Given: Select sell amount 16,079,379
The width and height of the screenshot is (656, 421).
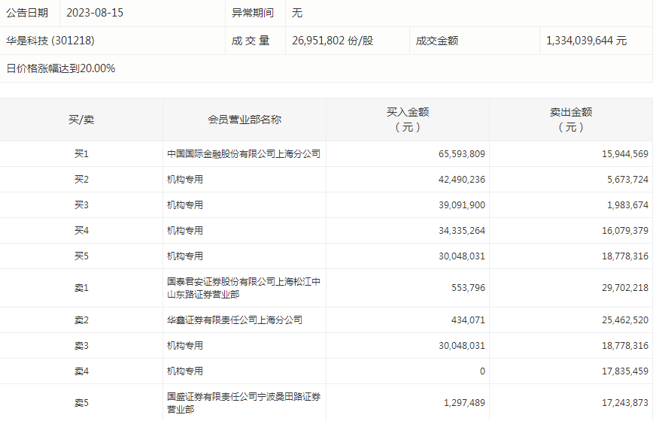Looking at the screenshot, I should [x=625, y=230].
